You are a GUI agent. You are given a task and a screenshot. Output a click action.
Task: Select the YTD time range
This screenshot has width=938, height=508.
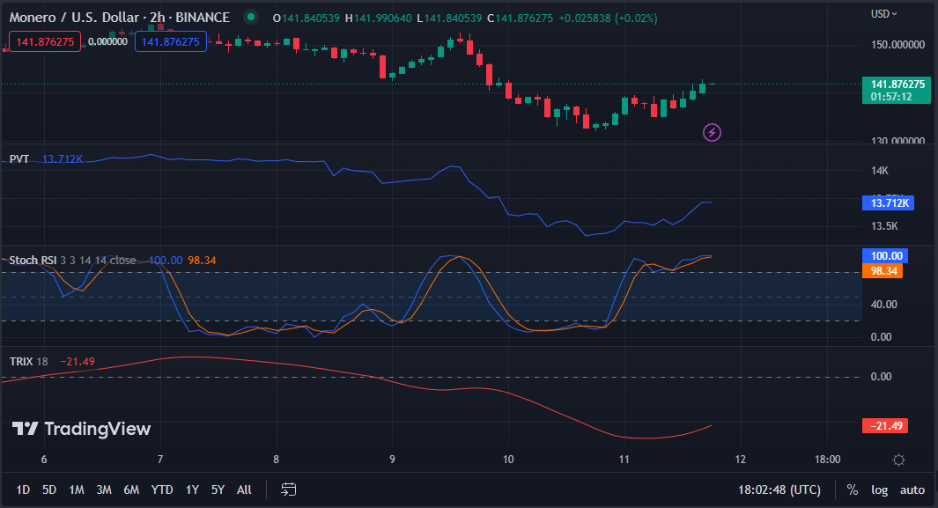(x=161, y=490)
